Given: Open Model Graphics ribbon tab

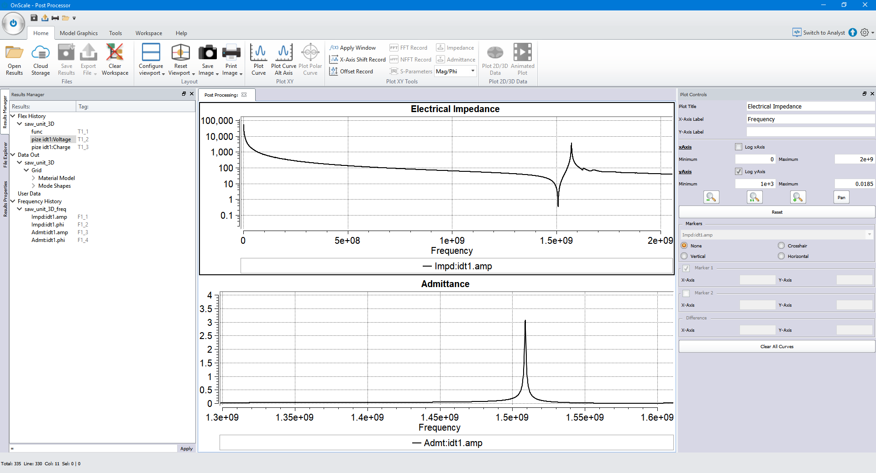Looking at the screenshot, I should click(79, 33).
